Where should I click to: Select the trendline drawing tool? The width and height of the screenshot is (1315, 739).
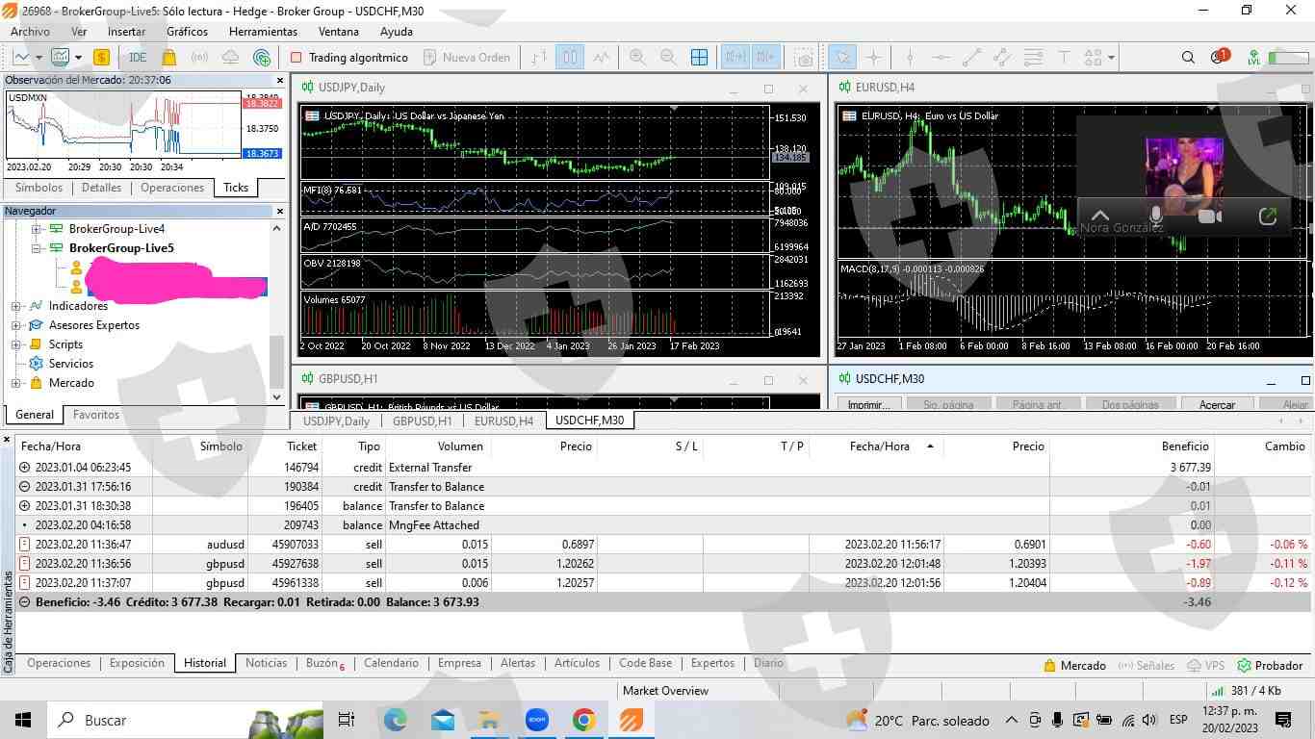[971, 58]
